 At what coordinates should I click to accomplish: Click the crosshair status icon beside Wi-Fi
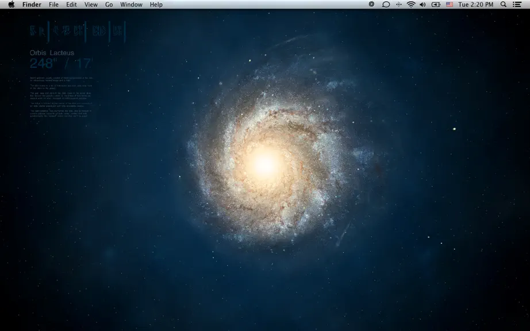(x=399, y=5)
